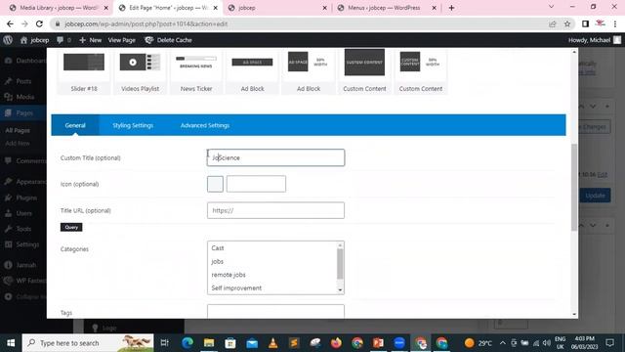
Task: Click the categories list down arrow
Action: tap(340, 290)
